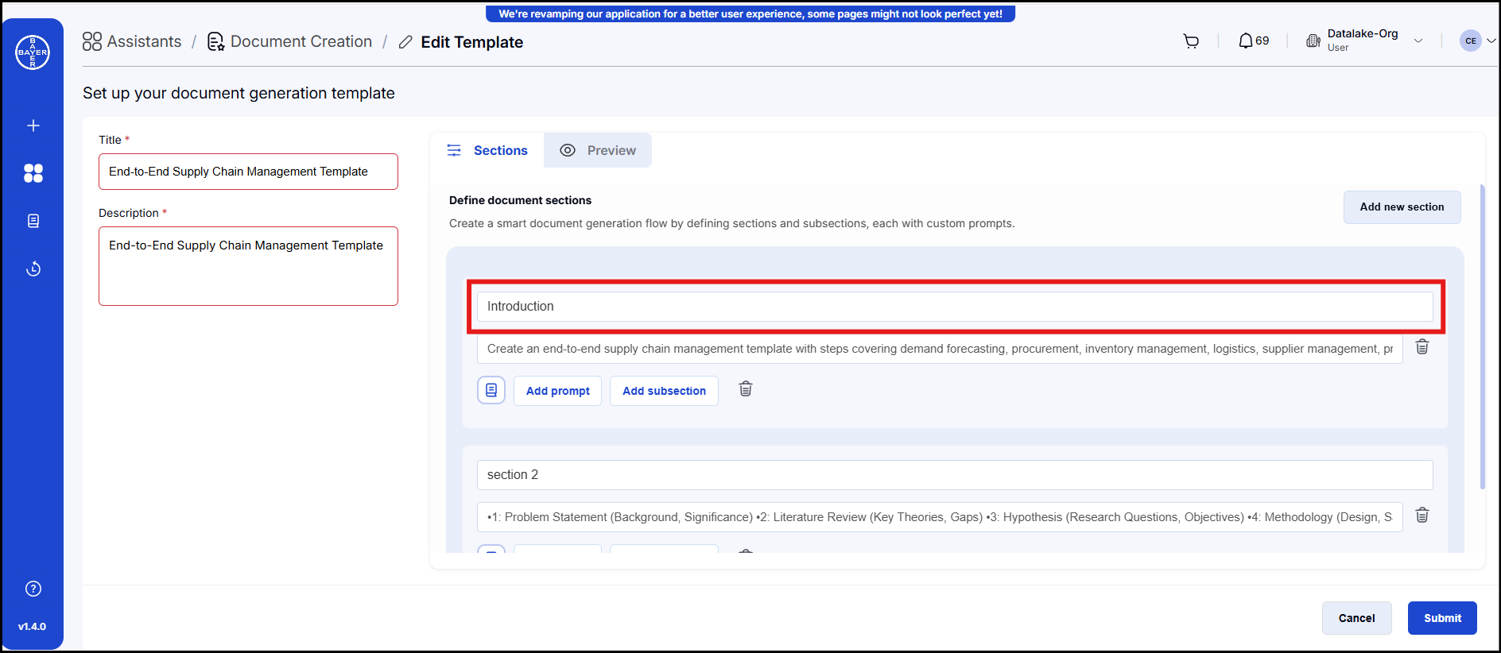1501x653 pixels.
Task: Click the Bayer logo in sidebar
Action: pyautogui.click(x=33, y=52)
